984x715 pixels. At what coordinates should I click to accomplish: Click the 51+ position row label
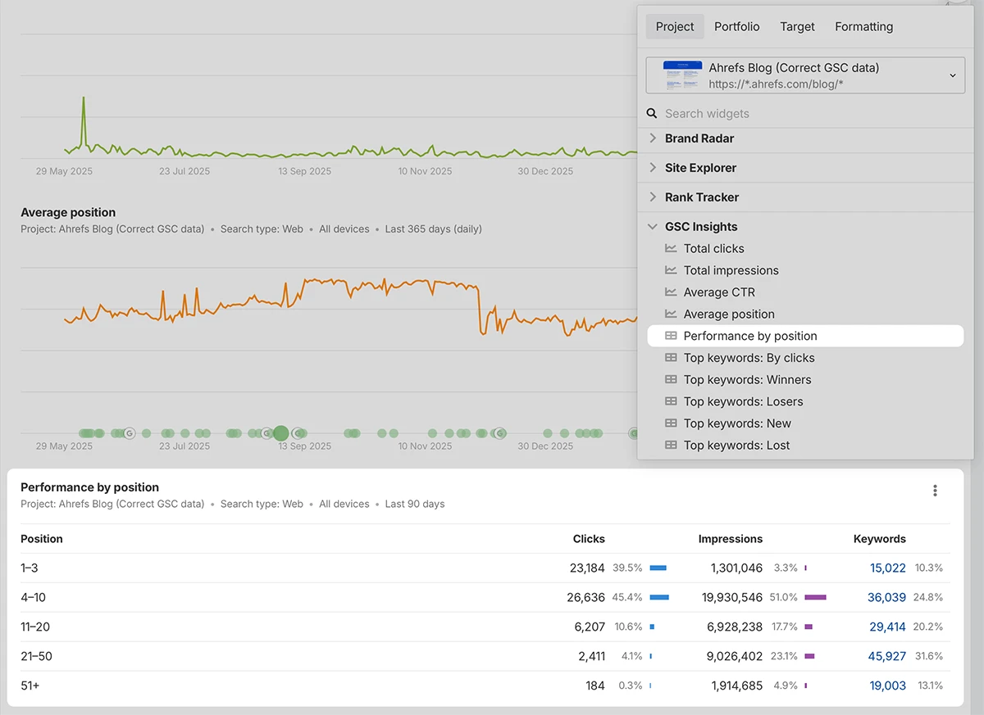(x=30, y=686)
